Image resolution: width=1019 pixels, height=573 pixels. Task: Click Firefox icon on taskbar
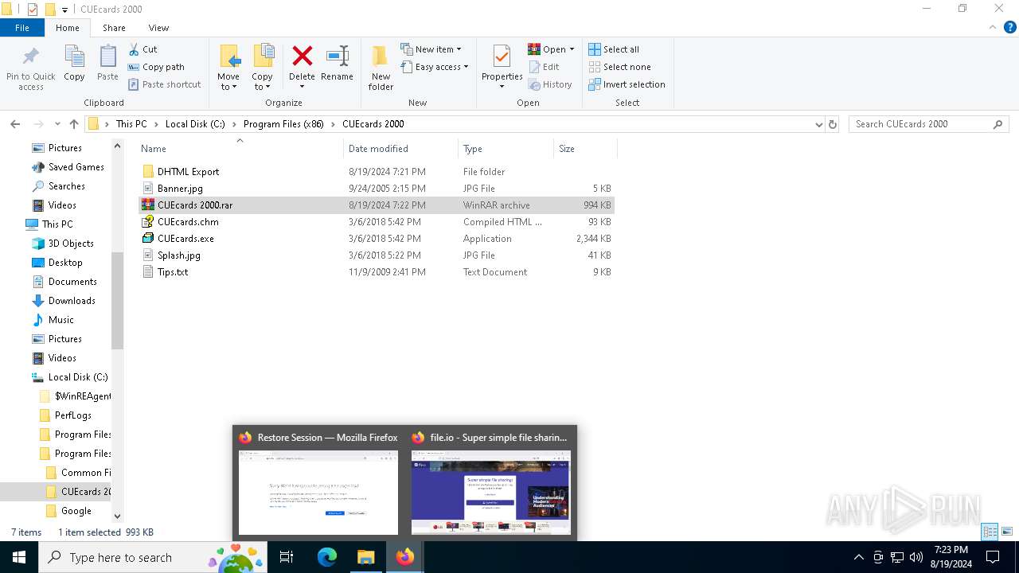click(x=405, y=557)
